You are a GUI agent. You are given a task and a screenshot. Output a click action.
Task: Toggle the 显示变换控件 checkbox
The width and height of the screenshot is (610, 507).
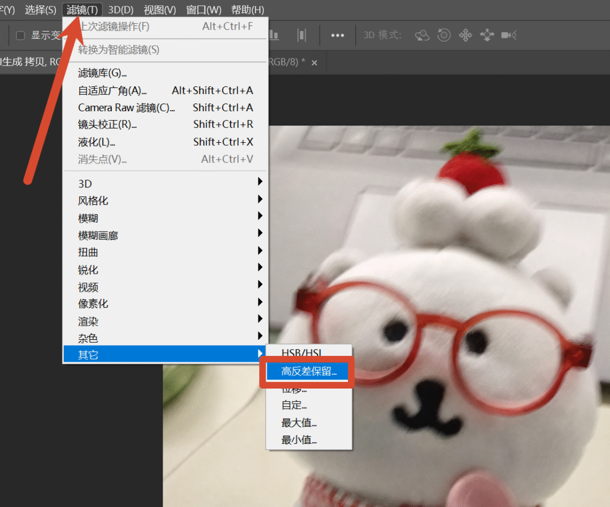pos(21,35)
